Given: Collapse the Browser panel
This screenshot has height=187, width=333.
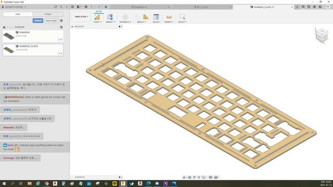Looking at the screenshot, I should [72, 26].
